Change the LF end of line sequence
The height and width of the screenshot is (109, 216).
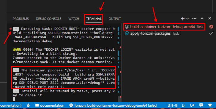coord(184,105)
